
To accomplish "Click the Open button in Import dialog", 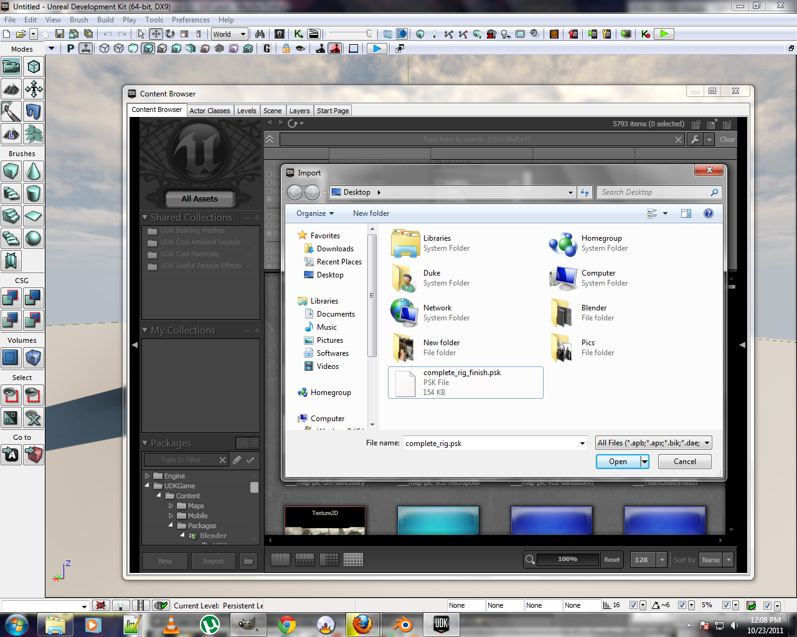I will pos(618,462).
